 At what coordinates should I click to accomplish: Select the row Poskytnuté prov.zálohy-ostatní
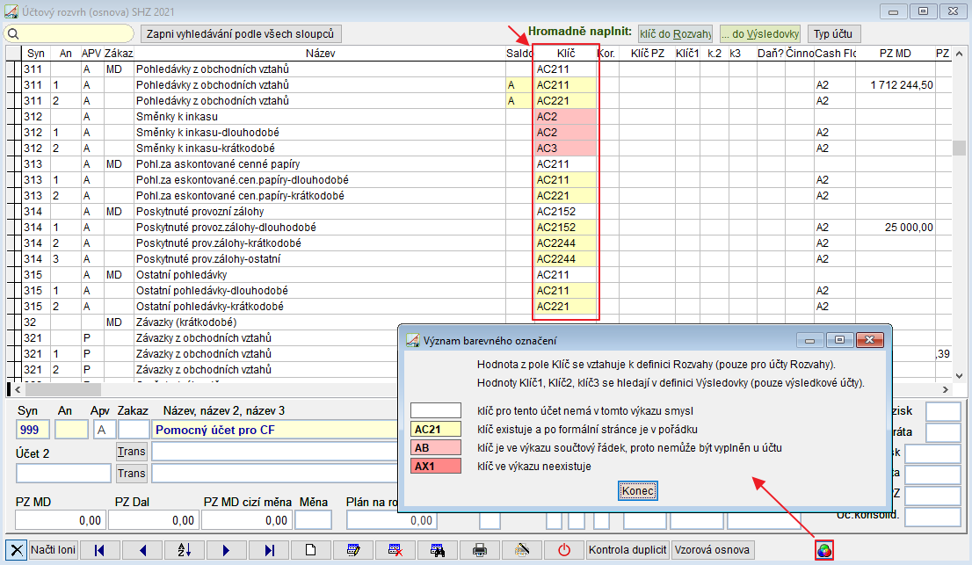click(479, 259)
